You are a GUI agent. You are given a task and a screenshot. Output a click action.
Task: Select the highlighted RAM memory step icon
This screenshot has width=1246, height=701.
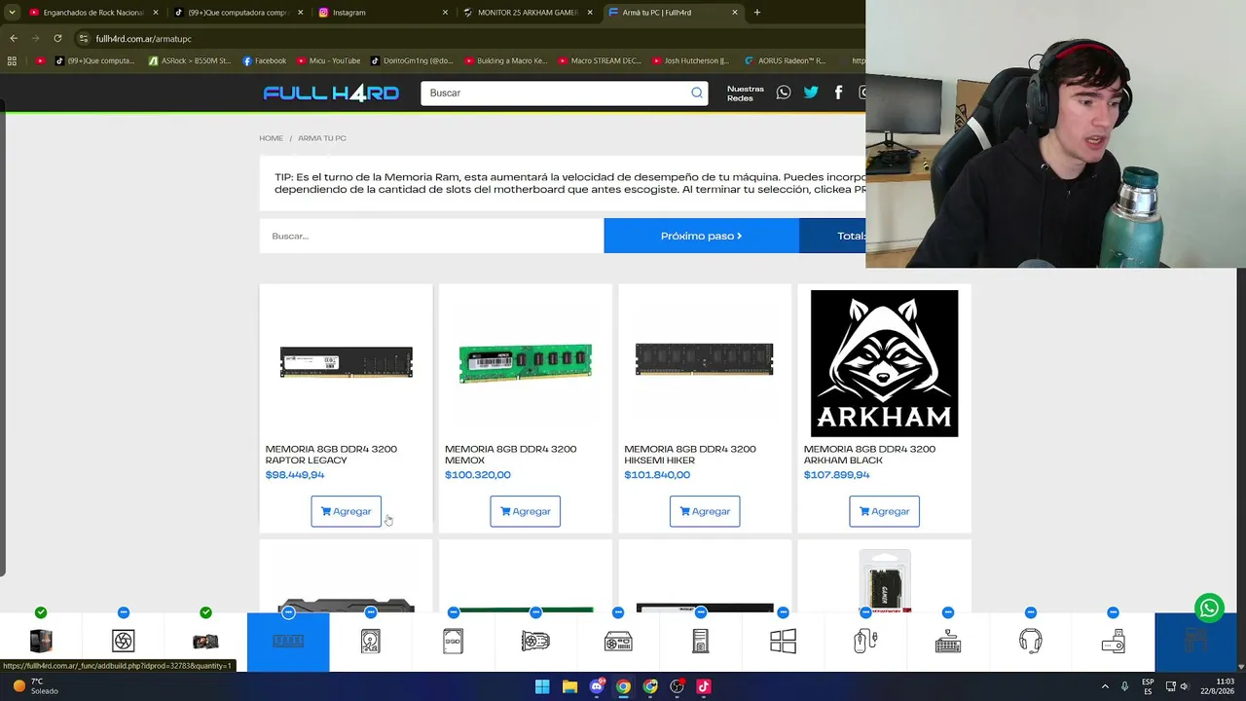coord(288,641)
